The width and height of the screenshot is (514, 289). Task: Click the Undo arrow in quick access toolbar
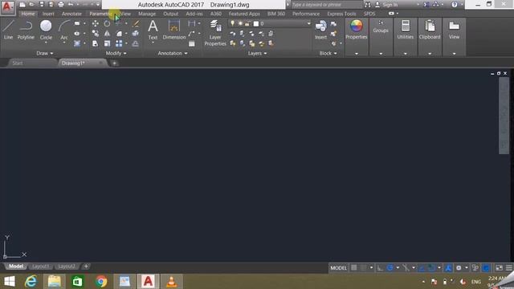[x=71, y=4]
